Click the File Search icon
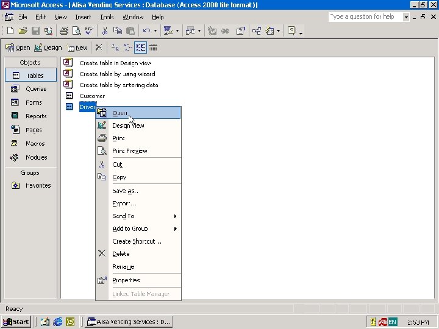The image size is (439, 329). coord(48,30)
